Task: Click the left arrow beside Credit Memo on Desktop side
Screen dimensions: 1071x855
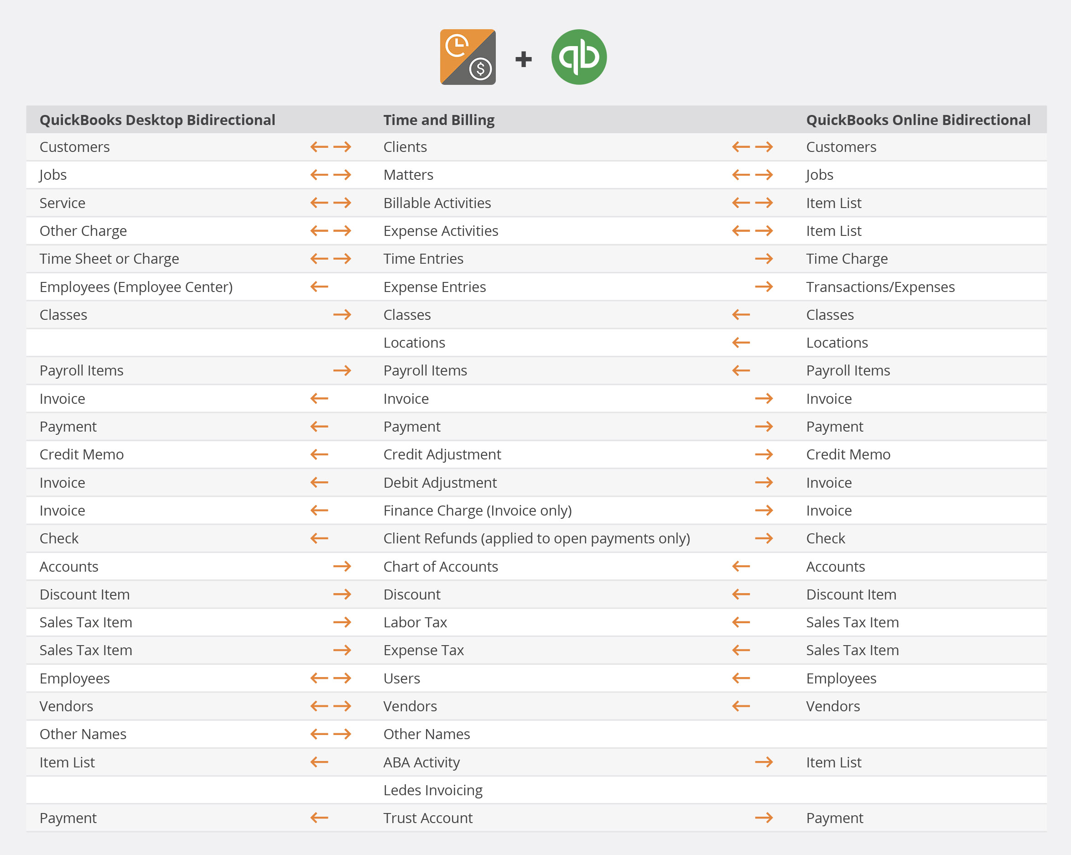Action: [x=319, y=454]
